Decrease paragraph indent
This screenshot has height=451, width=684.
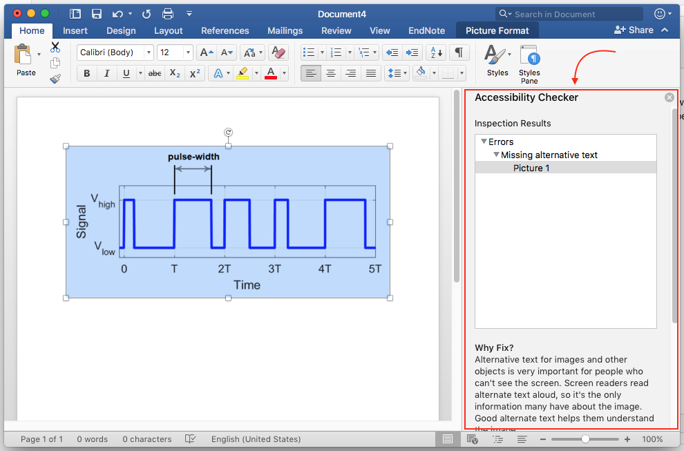tap(392, 52)
